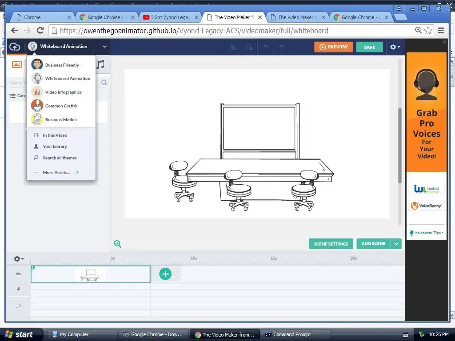
Task: Click the Grab Pro Voices ad banner
Action: [x=426, y=112]
